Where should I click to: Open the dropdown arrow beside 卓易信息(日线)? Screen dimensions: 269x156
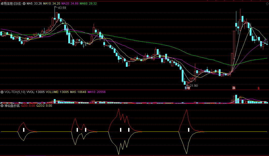coord(24,4)
